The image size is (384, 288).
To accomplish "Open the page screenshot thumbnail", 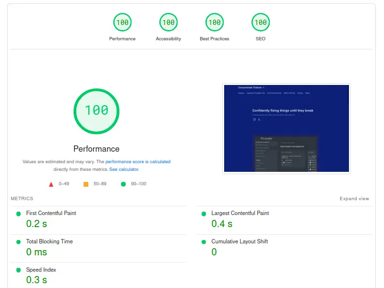I will point(287,128).
